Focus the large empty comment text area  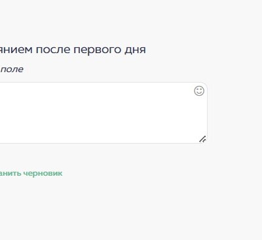103,113
